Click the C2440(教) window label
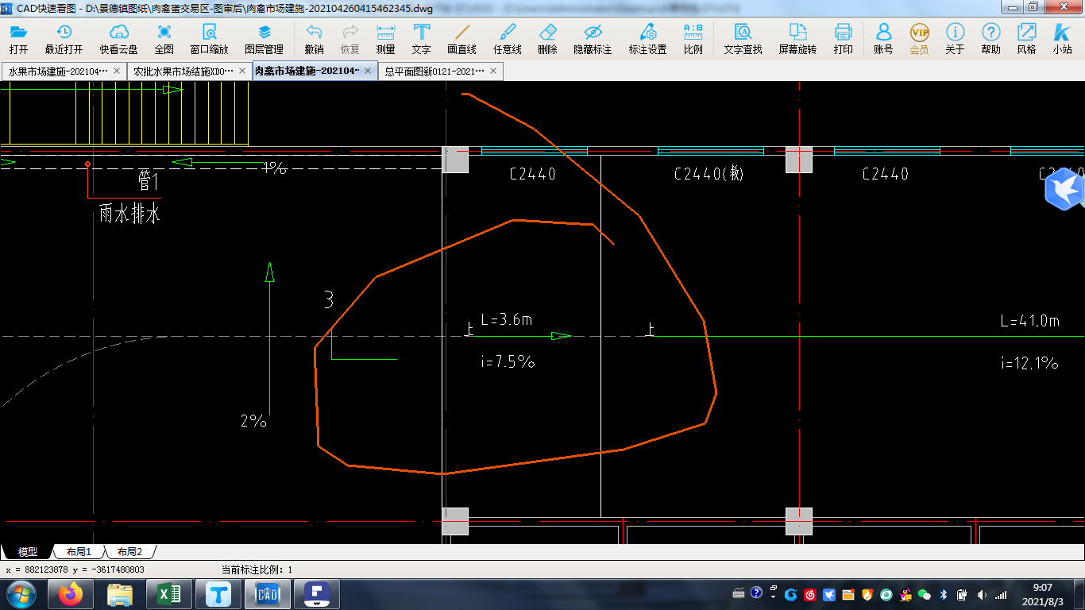The width and height of the screenshot is (1085, 610). [709, 174]
